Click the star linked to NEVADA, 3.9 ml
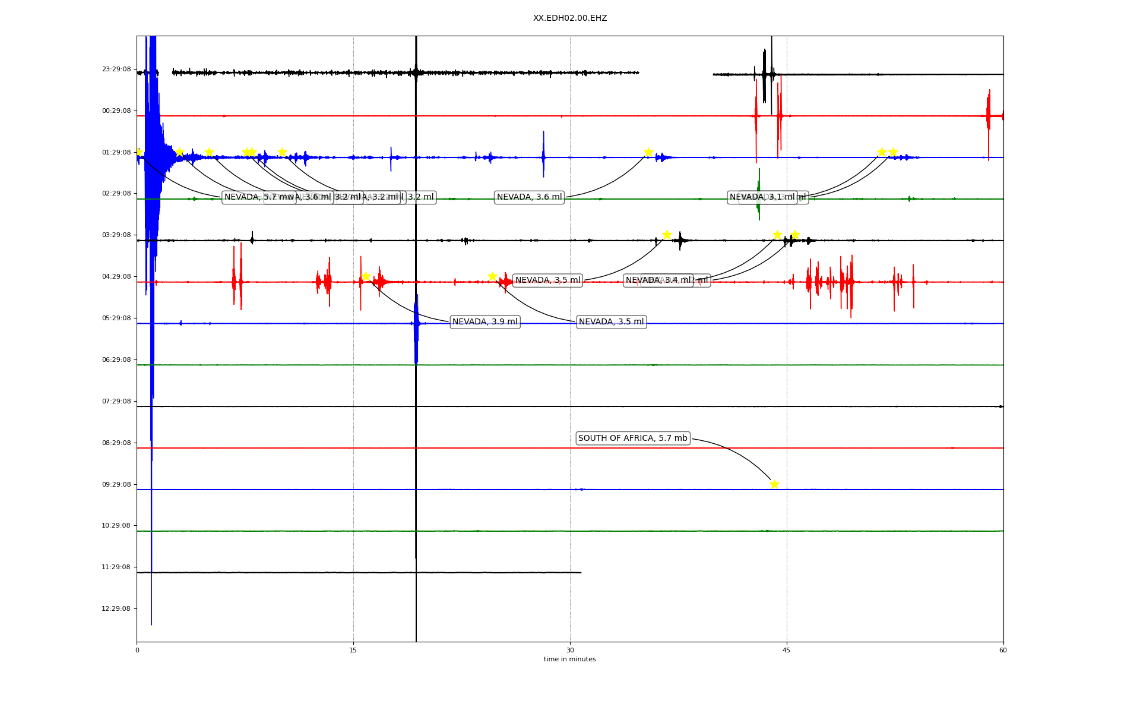This screenshot has width=1140, height=713. [x=366, y=276]
